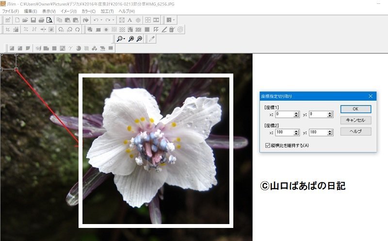
Task: Open the 加工(T) menu
Action: 107,11
